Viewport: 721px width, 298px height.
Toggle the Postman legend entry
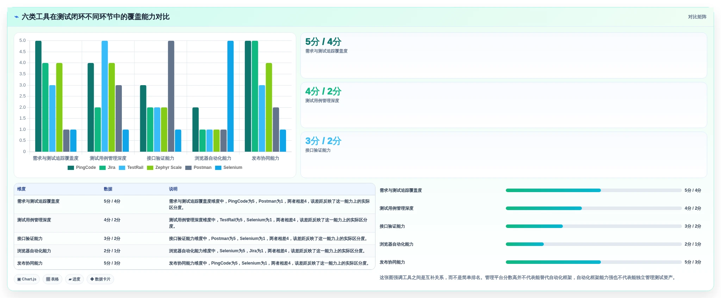(198, 168)
